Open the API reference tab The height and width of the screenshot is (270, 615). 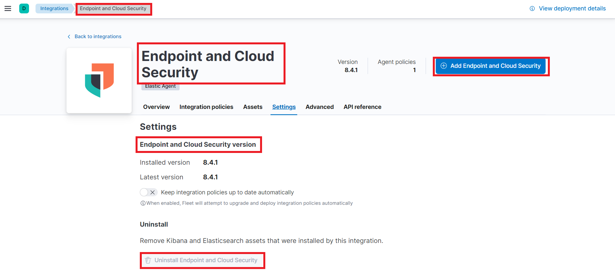click(x=362, y=107)
